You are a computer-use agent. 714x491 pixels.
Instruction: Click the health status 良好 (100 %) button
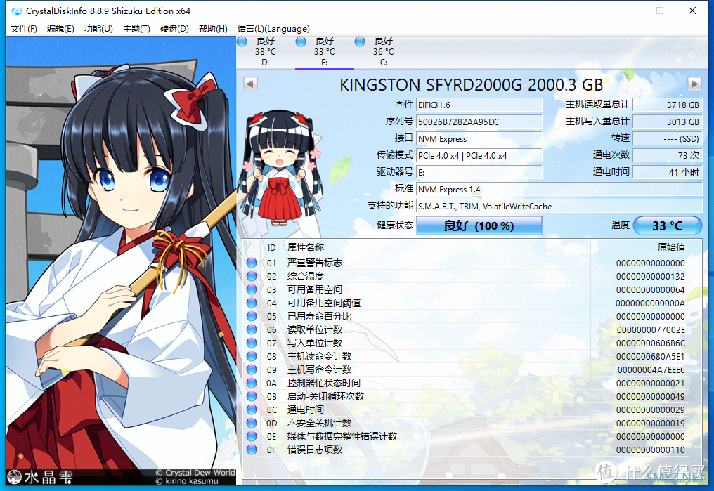[479, 225]
